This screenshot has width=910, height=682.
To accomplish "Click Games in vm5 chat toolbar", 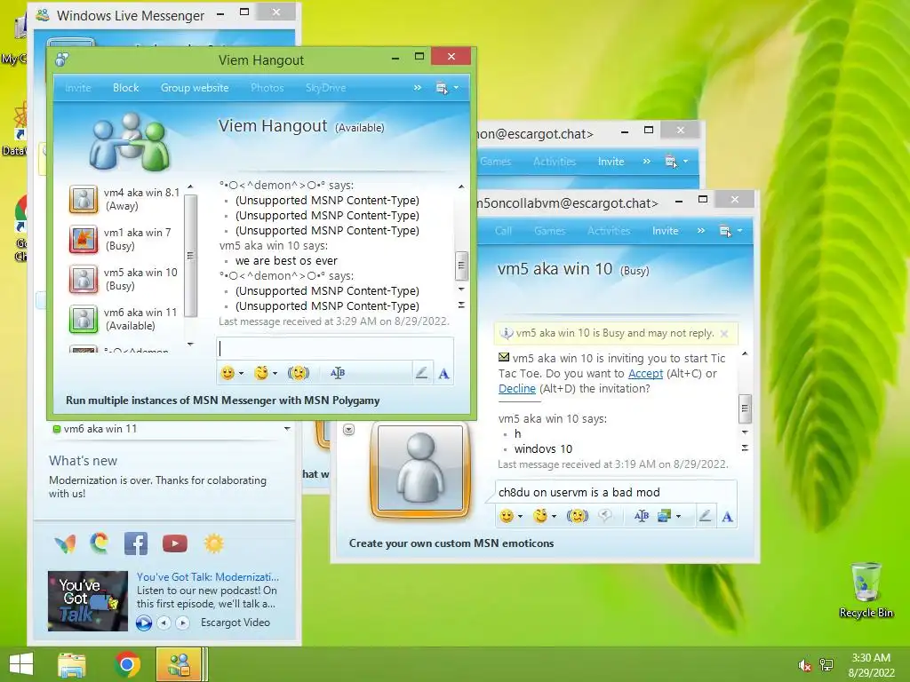I will [549, 231].
